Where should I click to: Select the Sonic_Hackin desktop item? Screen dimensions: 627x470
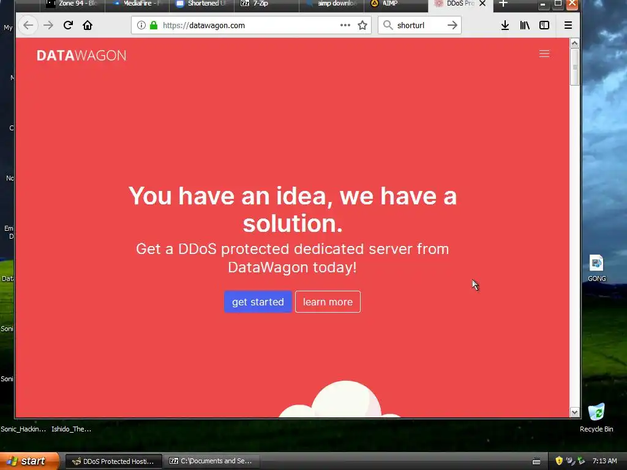23,429
